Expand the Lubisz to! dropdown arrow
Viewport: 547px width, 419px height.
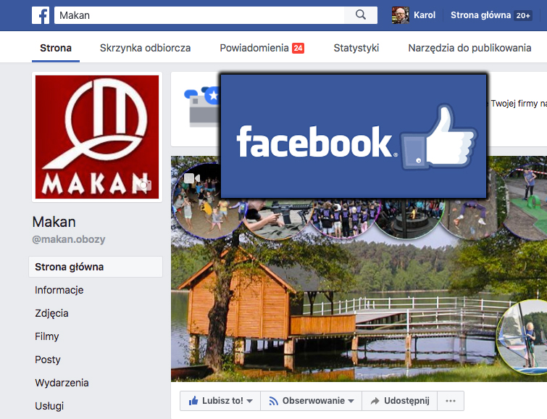[250, 401]
